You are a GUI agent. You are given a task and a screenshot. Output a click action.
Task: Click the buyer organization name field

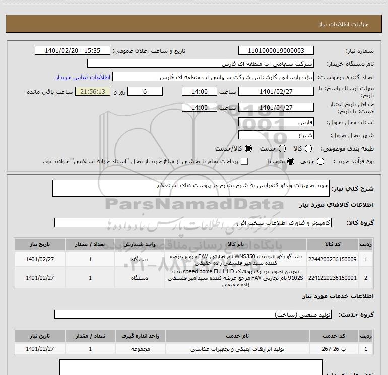point(201,64)
